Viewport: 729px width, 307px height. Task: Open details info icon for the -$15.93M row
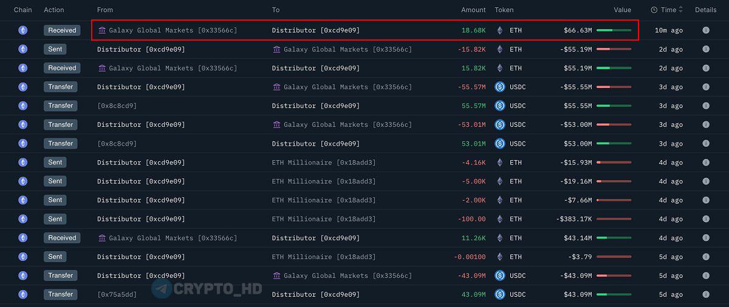705,163
